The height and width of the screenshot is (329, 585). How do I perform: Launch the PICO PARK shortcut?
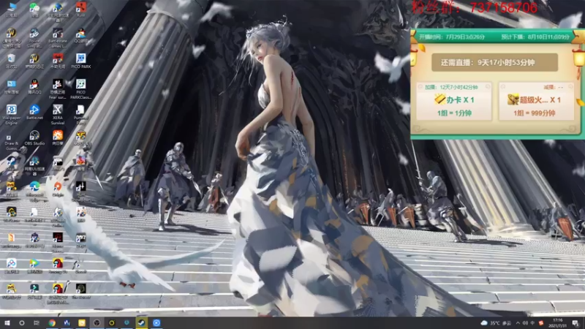point(81,61)
